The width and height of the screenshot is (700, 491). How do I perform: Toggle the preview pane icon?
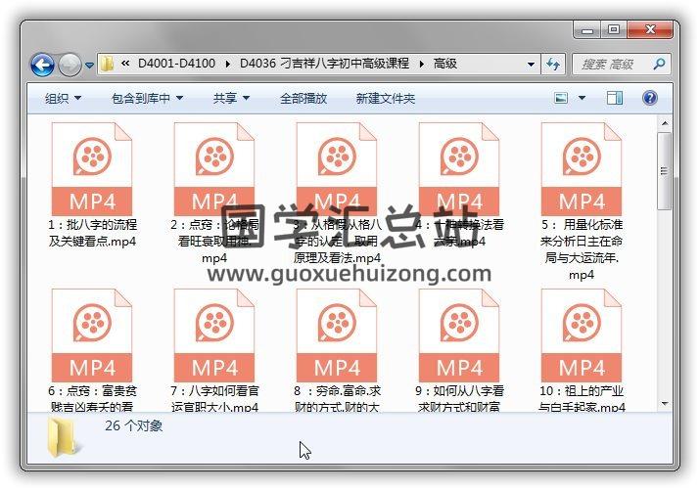click(615, 98)
